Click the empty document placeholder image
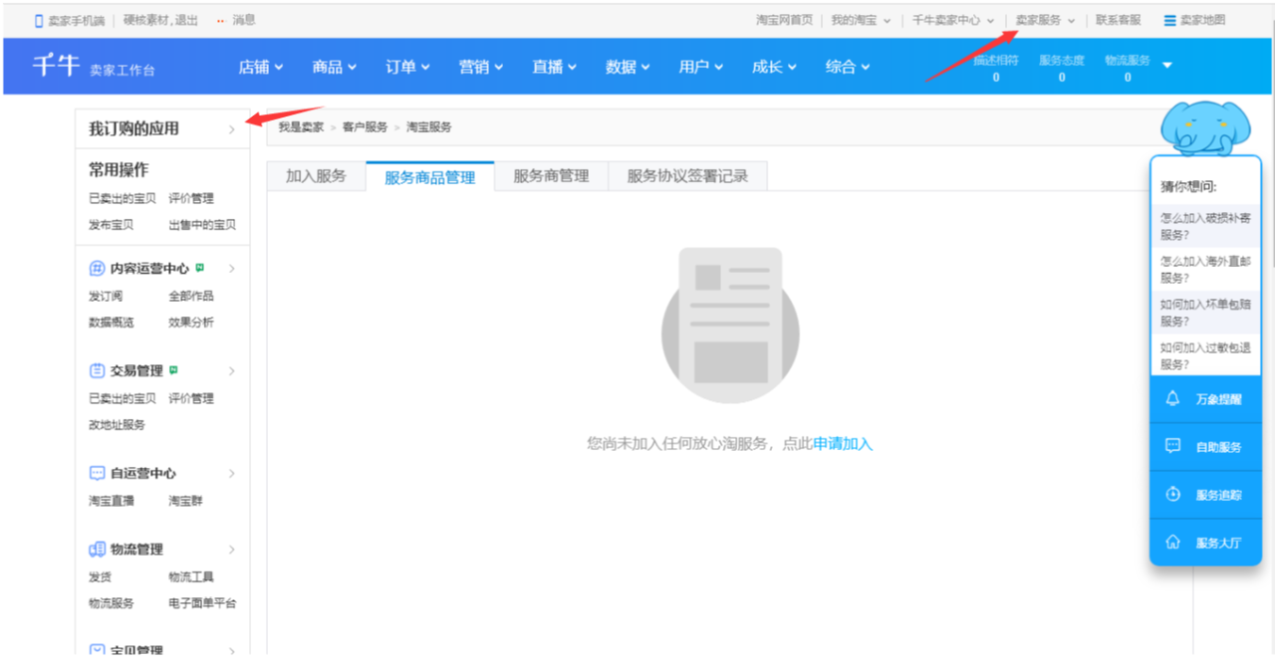The width and height of the screenshot is (1275, 668). (x=730, y=326)
